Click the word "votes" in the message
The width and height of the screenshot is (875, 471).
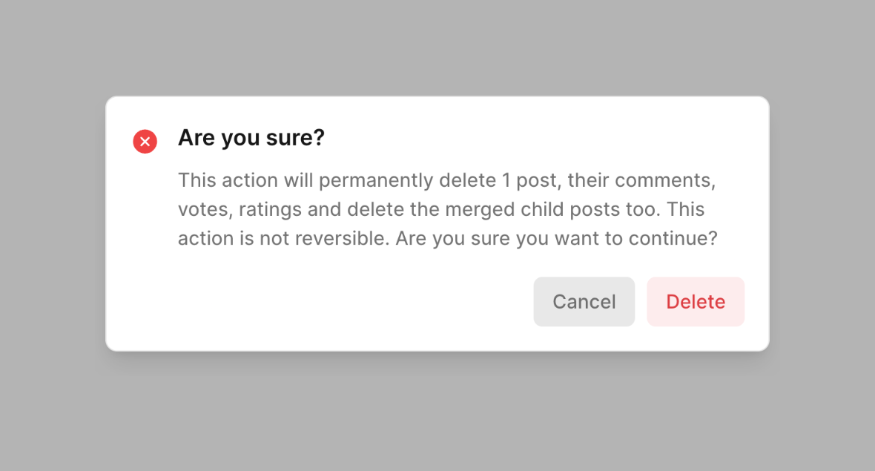[204, 210]
